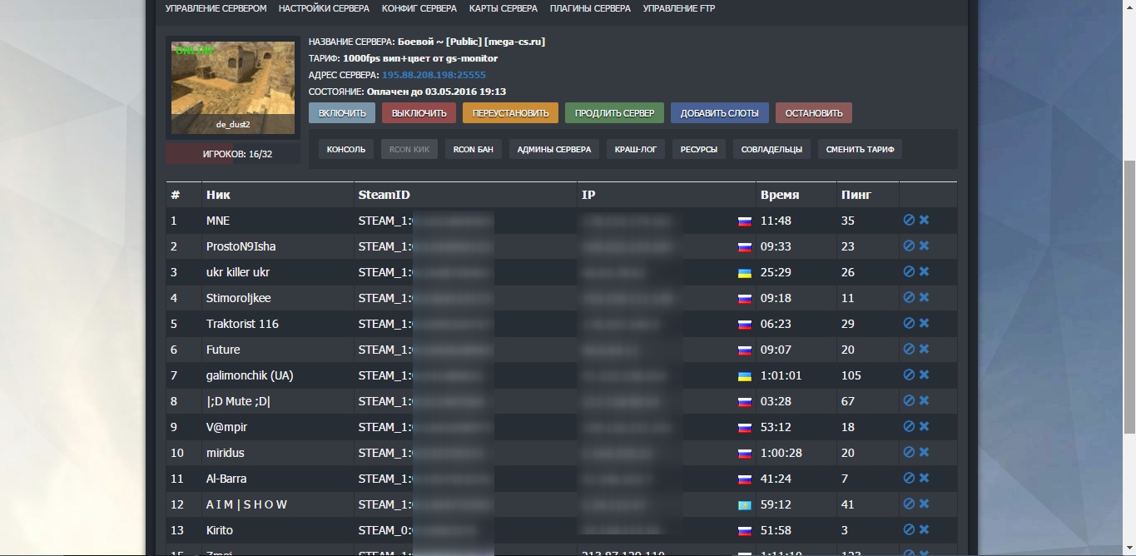Ban galimonchik (UA) with the circle icon
The height and width of the screenshot is (556, 1136).
(x=909, y=375)
